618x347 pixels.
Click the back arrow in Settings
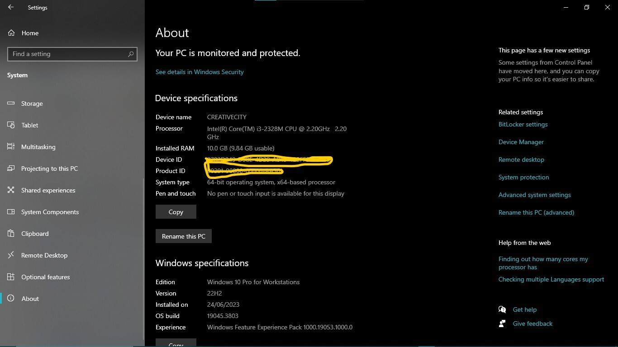(11, 7)
